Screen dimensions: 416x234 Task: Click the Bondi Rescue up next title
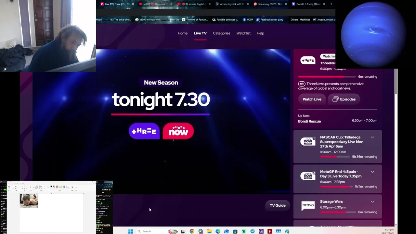point(309,121)
